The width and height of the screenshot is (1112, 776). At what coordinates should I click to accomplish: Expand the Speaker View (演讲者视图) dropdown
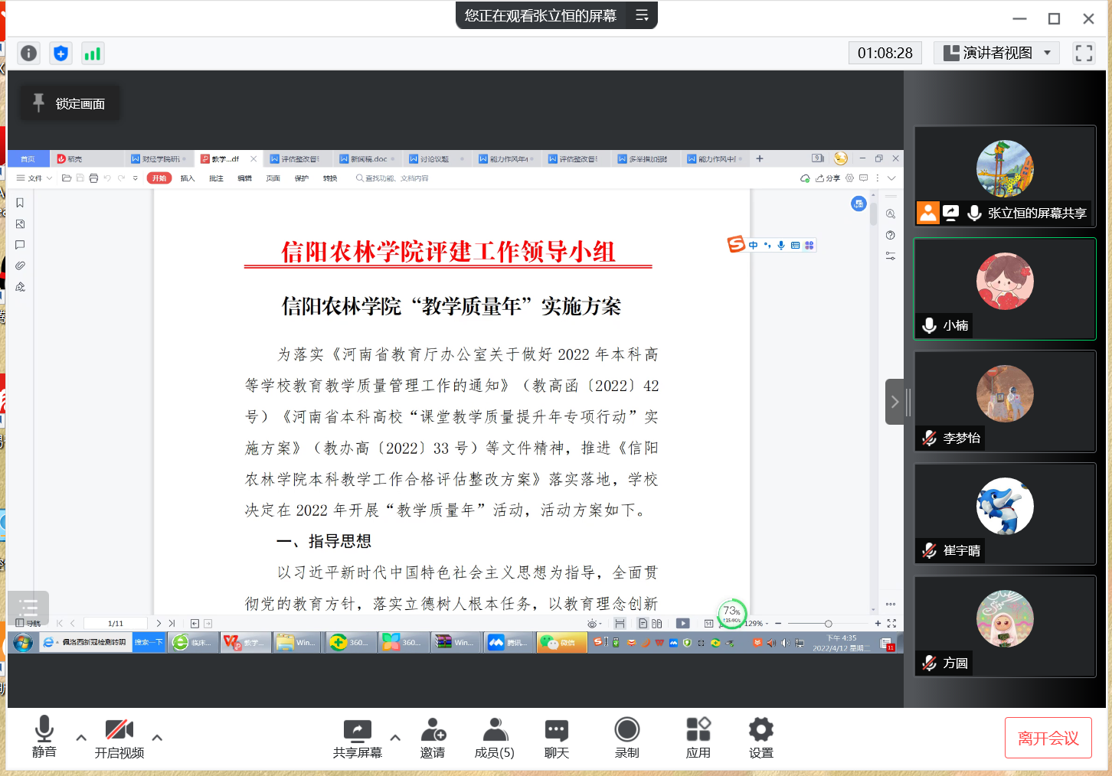click(996, 53)
